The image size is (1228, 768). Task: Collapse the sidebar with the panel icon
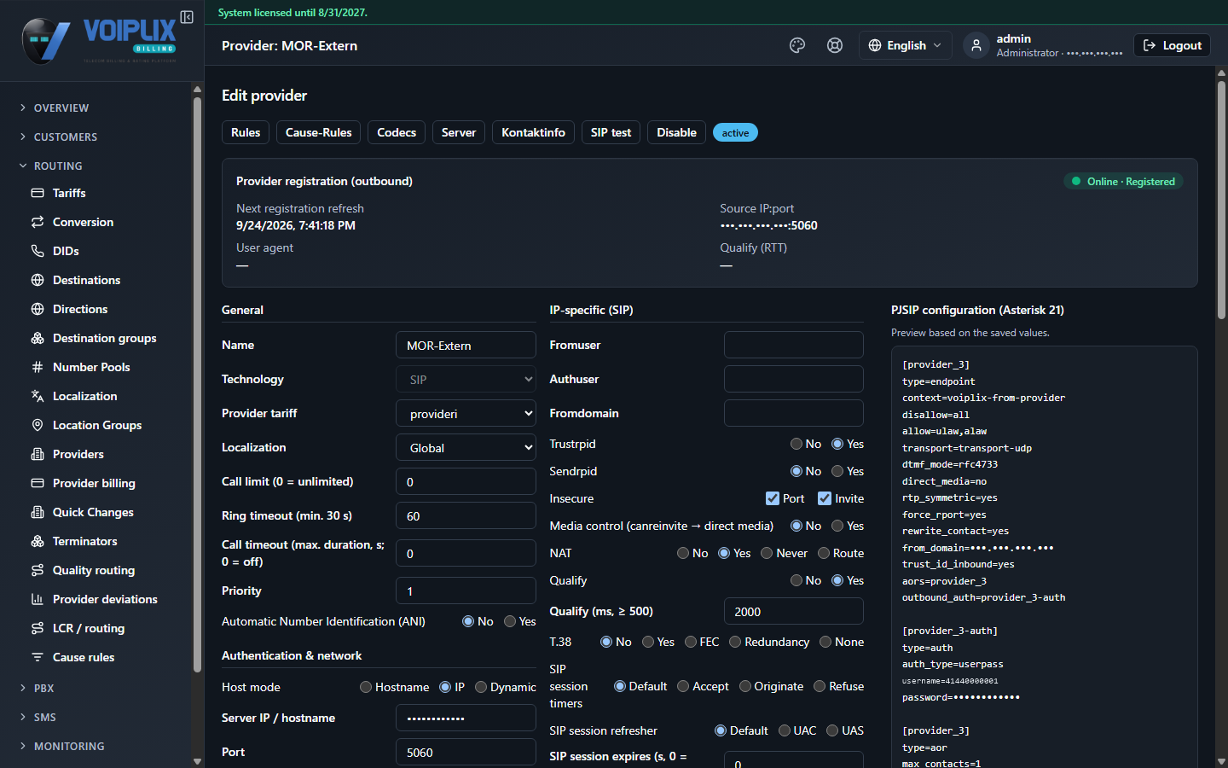pyautogui.click(x=187, y=17)
